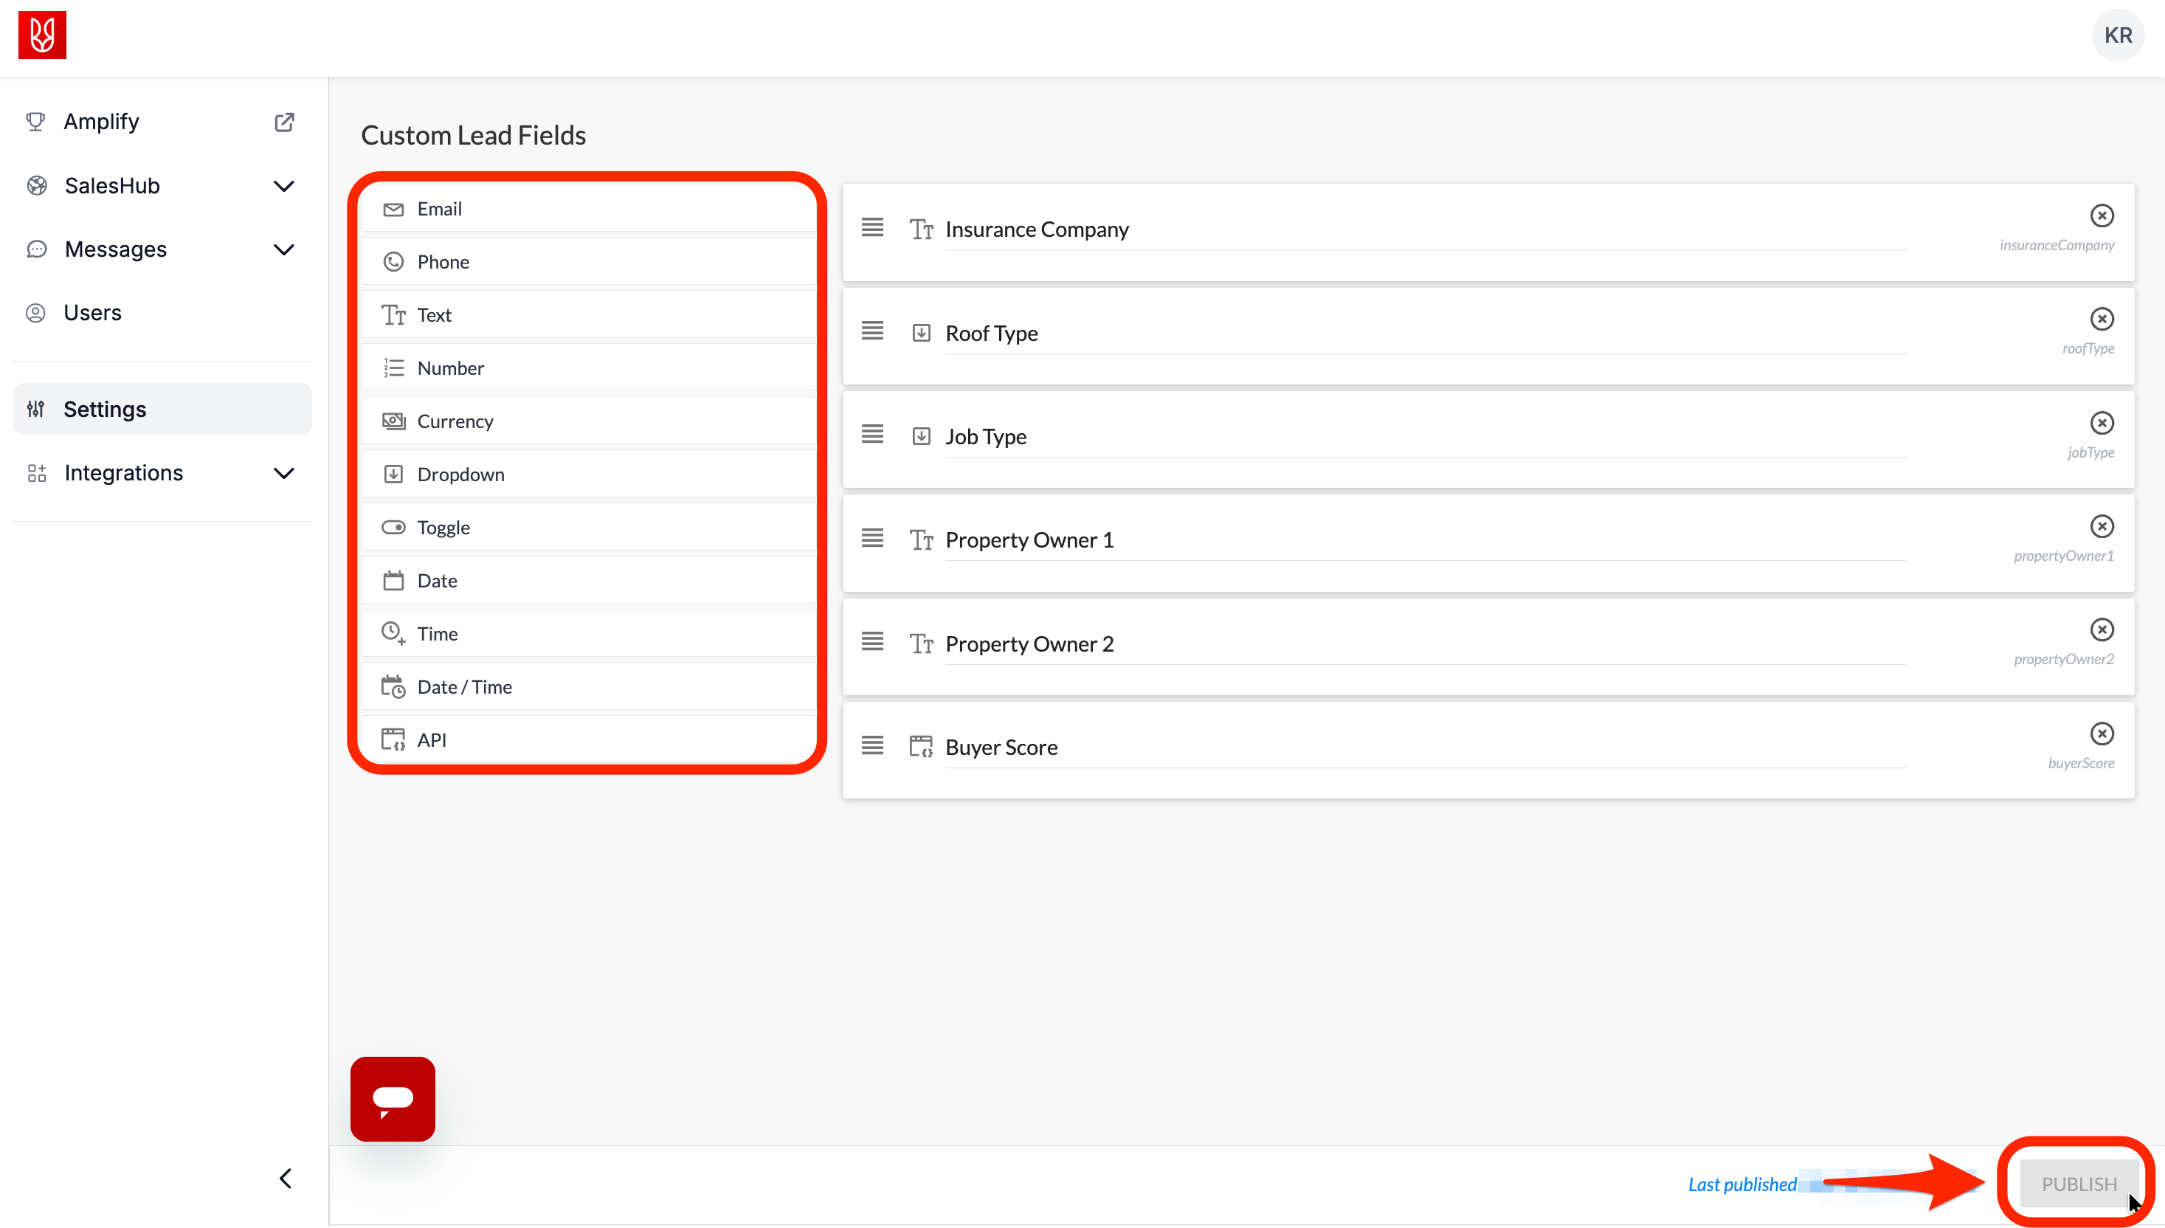Click the red company logo
Viewport: 2165px width, 1228px height.
[x=42, y=35]
